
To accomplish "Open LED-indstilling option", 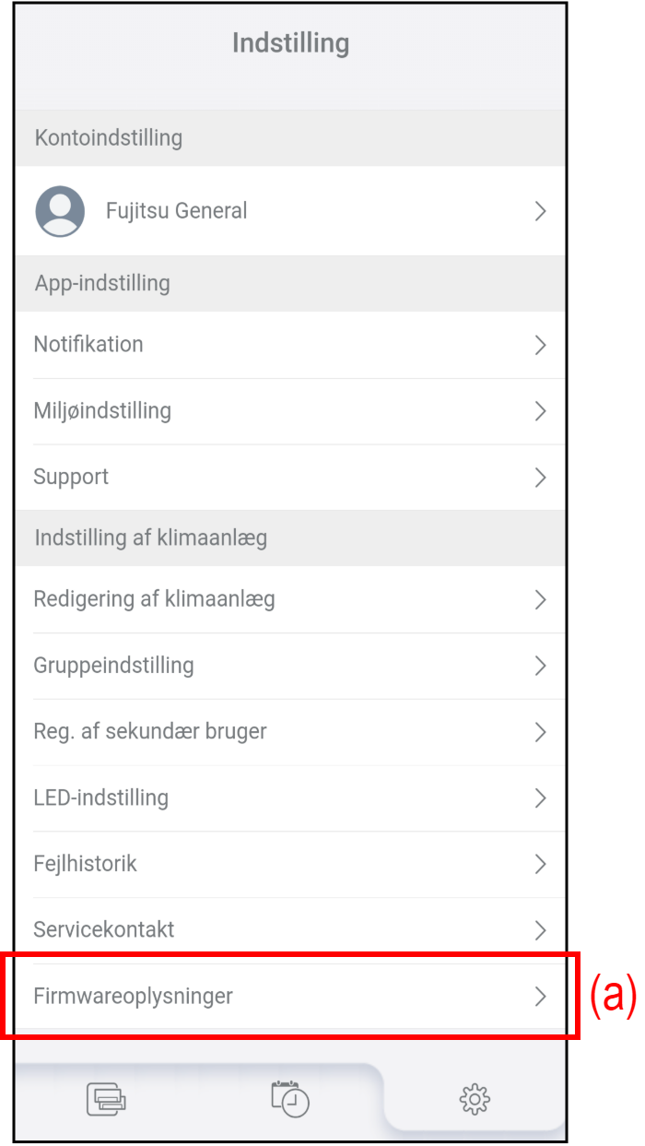I will point(290,798).
